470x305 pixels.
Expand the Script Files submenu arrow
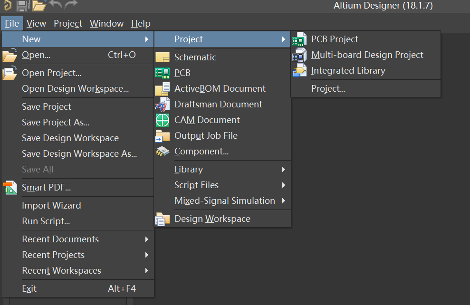click(284, 185)
